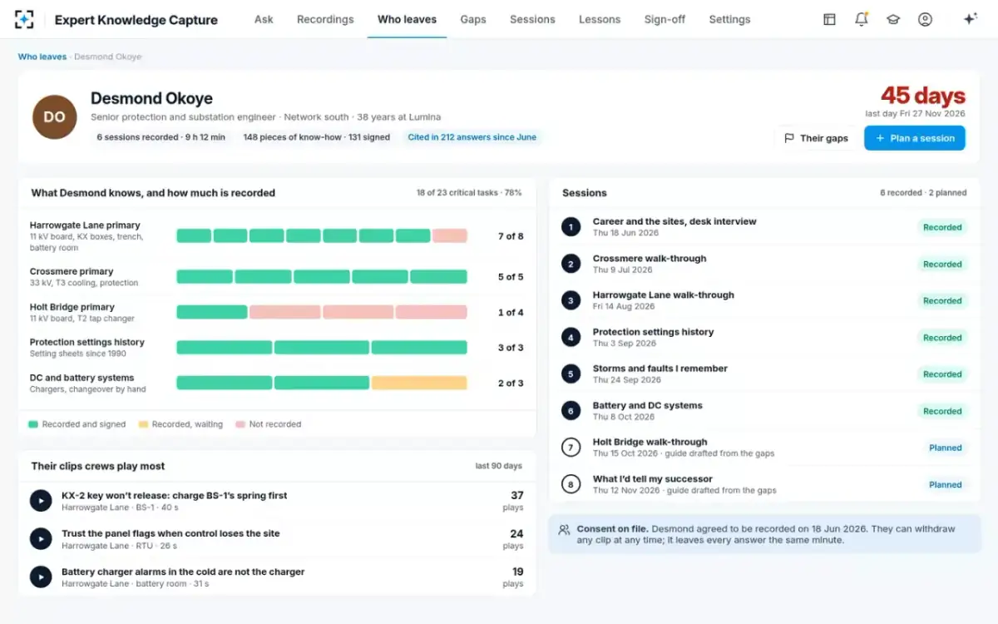The width and height of the screenshot is (998, 624).
Task: Click the 6 recorded · 2 planned summary
Action: 923,192
